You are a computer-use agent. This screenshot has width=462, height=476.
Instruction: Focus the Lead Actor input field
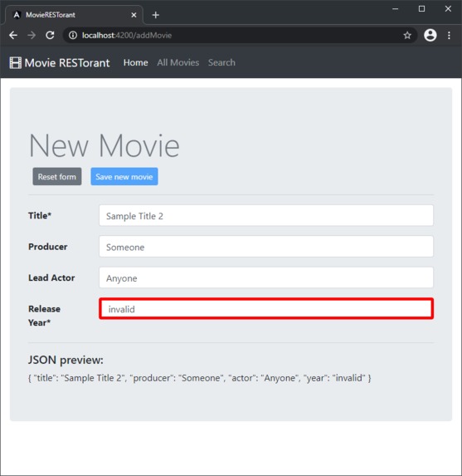pyautogui.click(x=266, y=277)
